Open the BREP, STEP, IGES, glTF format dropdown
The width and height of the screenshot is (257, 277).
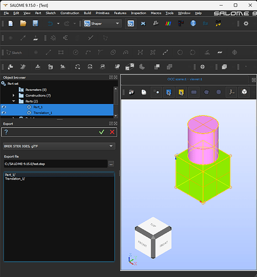coord(59,146)
